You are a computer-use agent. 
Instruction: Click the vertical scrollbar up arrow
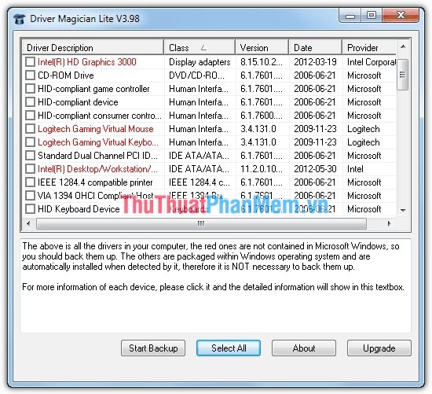403,47
